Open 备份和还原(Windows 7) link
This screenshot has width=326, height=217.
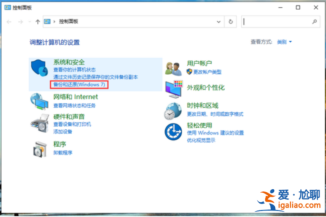[79, 85]
